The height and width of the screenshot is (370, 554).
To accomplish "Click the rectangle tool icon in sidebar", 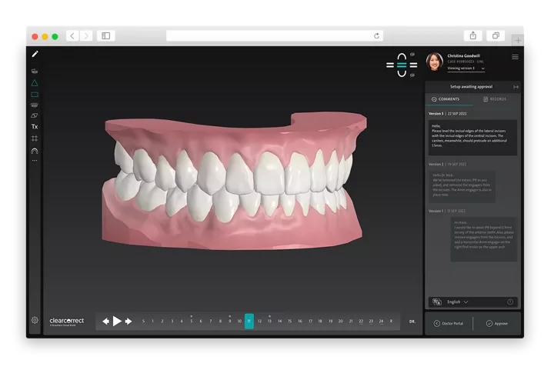I will point(35,94).
